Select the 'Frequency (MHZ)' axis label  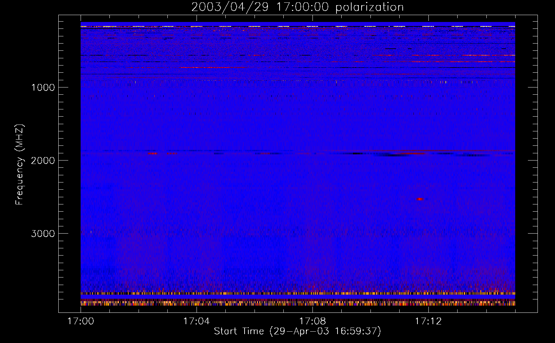pos(20,165)
